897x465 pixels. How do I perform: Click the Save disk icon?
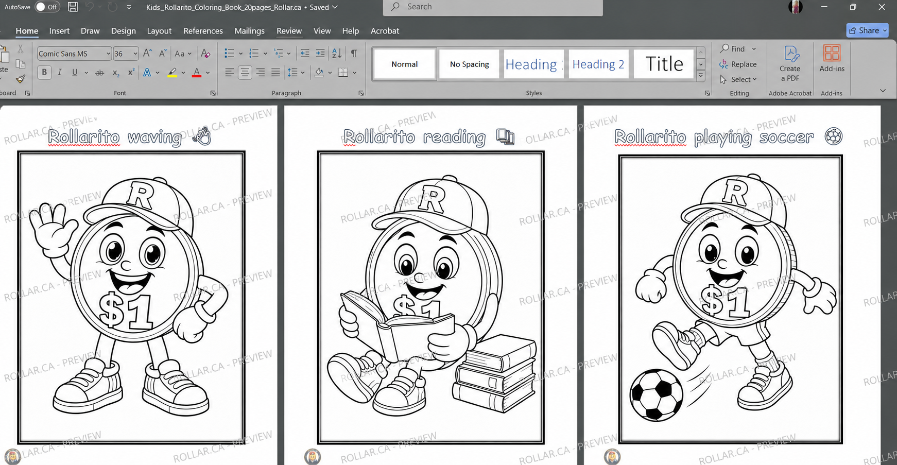(x=73, y=7)
